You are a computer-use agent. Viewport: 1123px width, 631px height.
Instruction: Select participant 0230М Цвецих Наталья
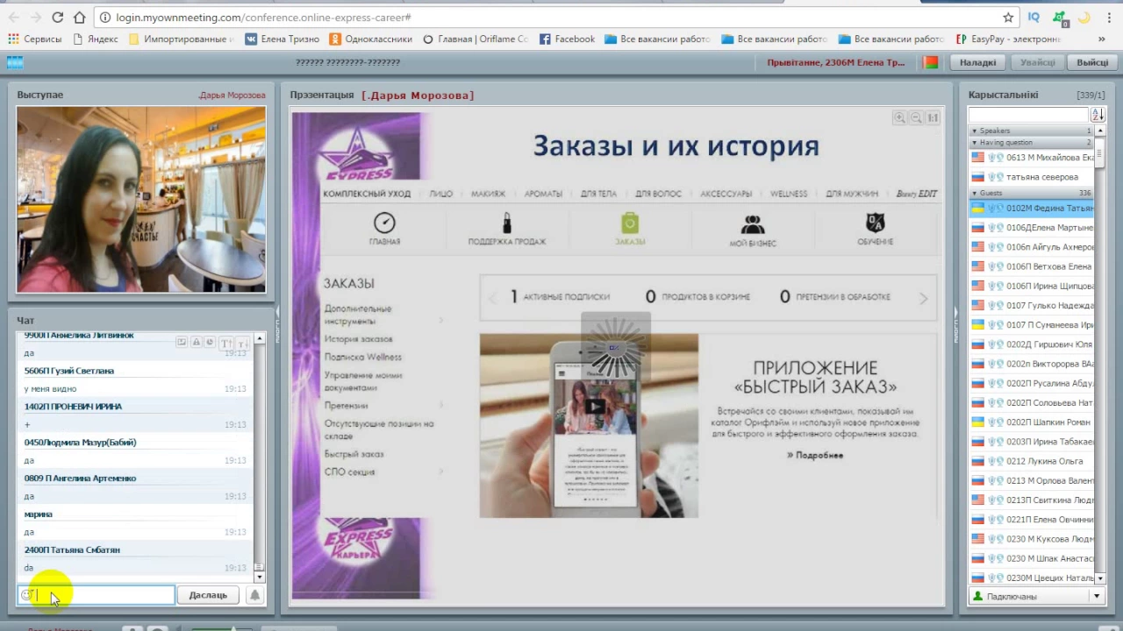click(1032, 578)
